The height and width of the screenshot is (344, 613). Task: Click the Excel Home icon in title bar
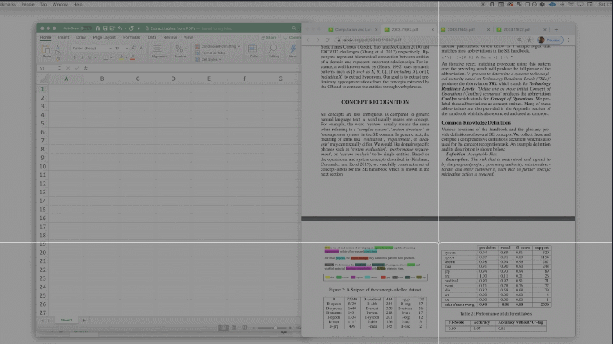98,28
